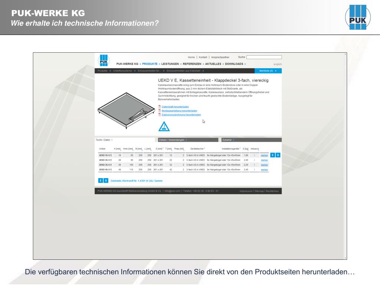Click the PUK logo on the webpage
This screenshot has height=285, width=380.
click(x=104, y=60)
